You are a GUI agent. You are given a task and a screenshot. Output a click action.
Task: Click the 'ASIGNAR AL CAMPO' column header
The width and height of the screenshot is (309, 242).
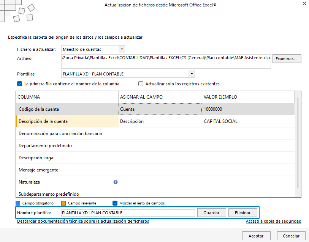(x=160, y=97)
